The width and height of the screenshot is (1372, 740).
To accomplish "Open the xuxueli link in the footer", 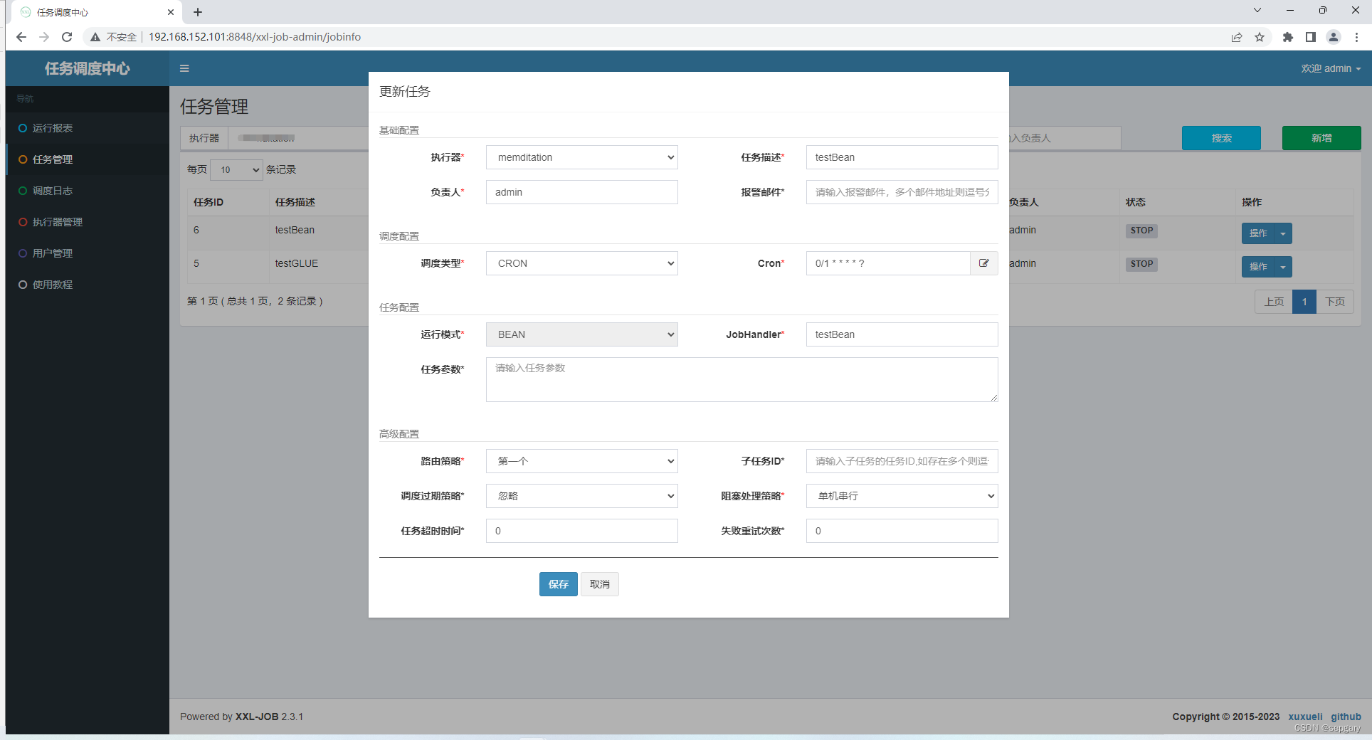I will 1305,717.
